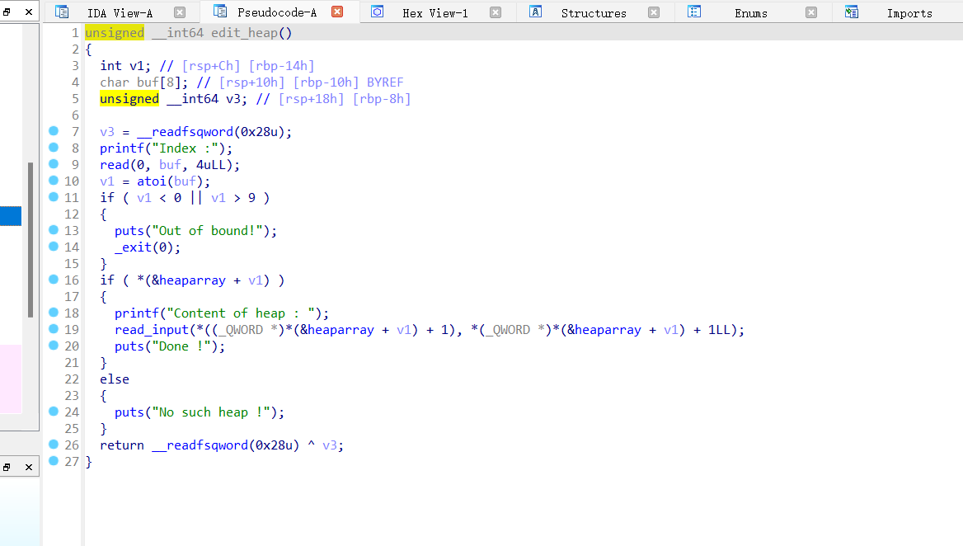Close the Hex View-1 tab

click(x=496, y=12)
